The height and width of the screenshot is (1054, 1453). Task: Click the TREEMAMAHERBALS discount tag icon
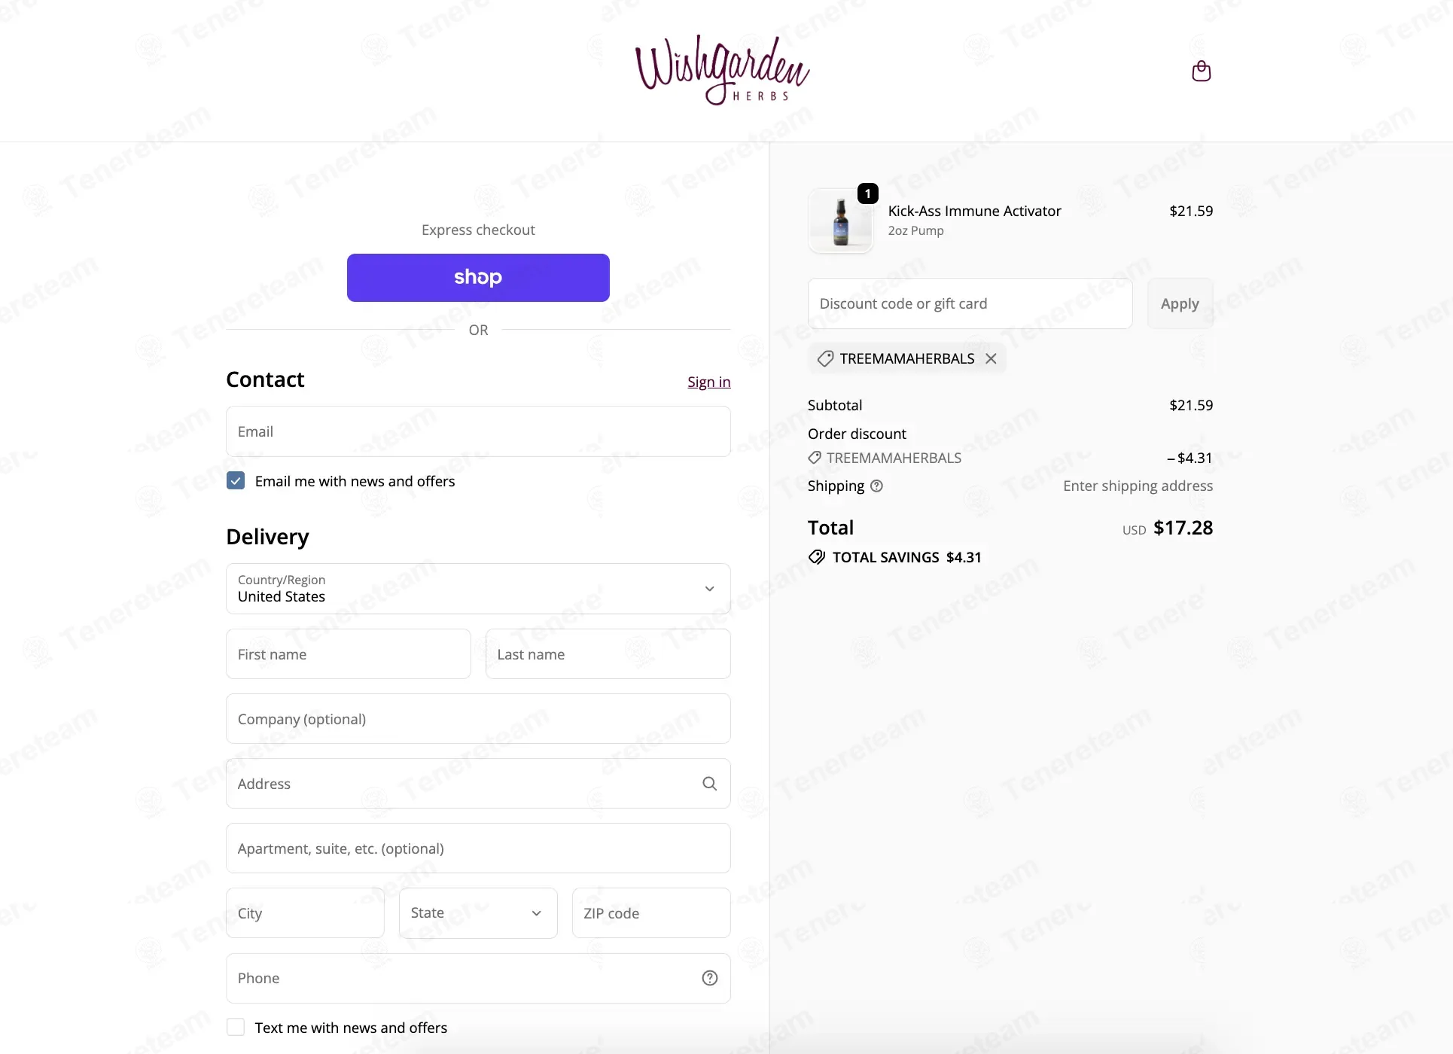(825, 359)
